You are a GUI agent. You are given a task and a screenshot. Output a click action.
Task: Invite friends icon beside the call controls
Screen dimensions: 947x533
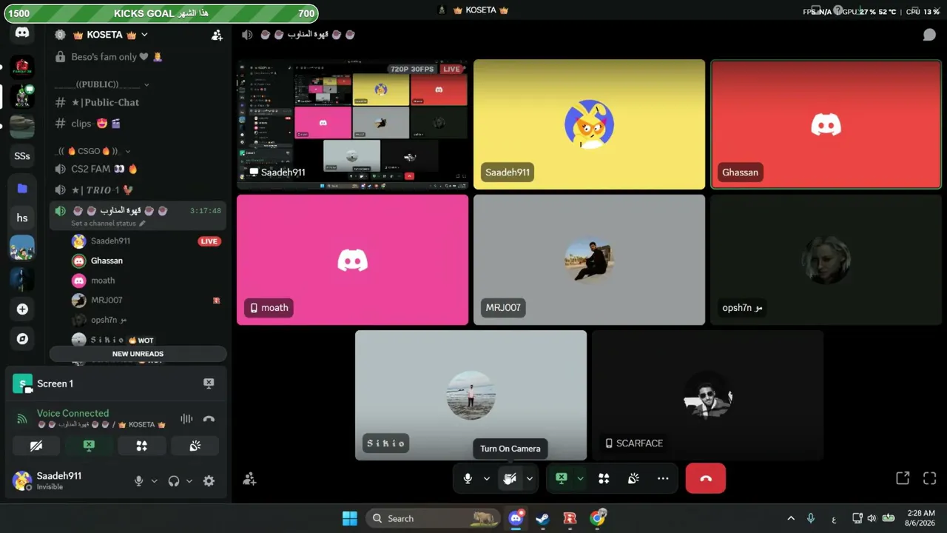click(x=250, y=479)
